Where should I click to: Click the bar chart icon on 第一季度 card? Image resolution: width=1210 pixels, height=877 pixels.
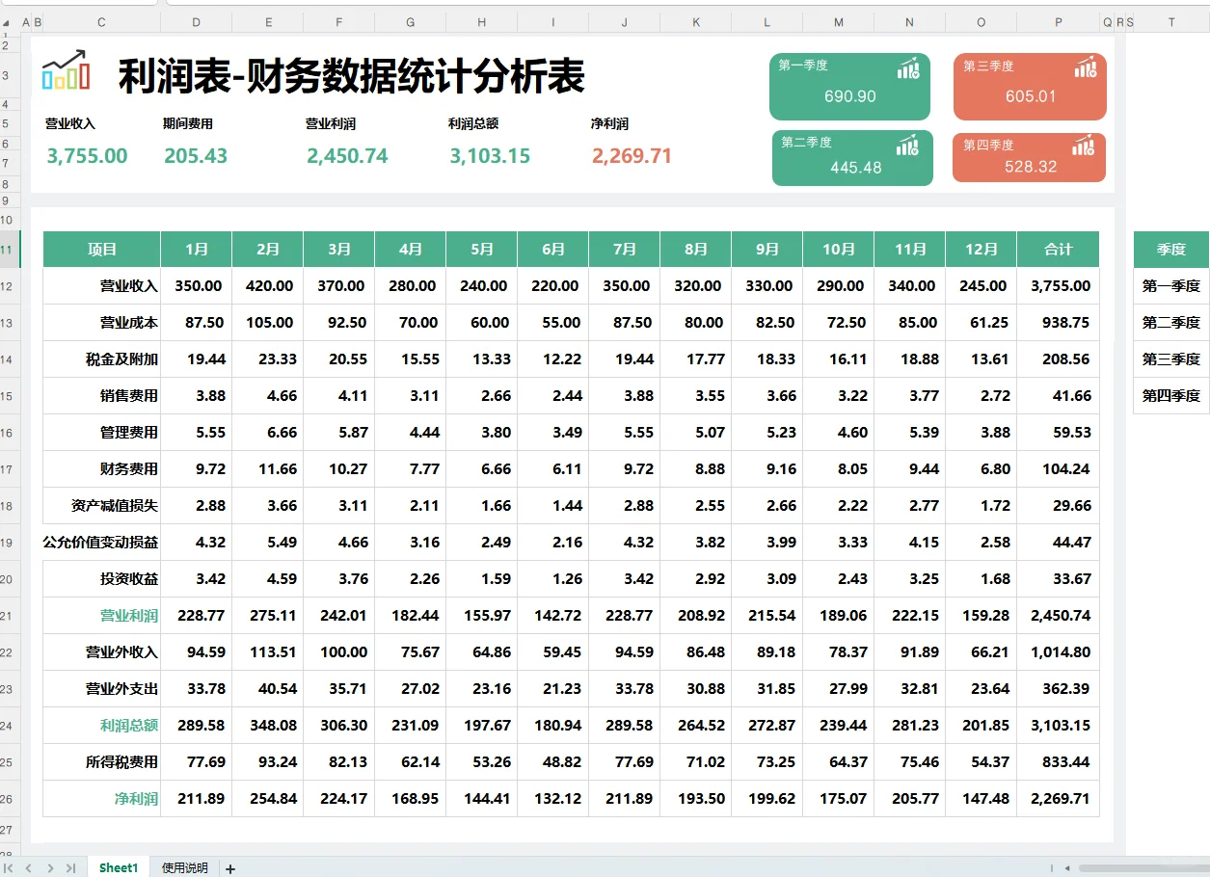tap(907, 67)
